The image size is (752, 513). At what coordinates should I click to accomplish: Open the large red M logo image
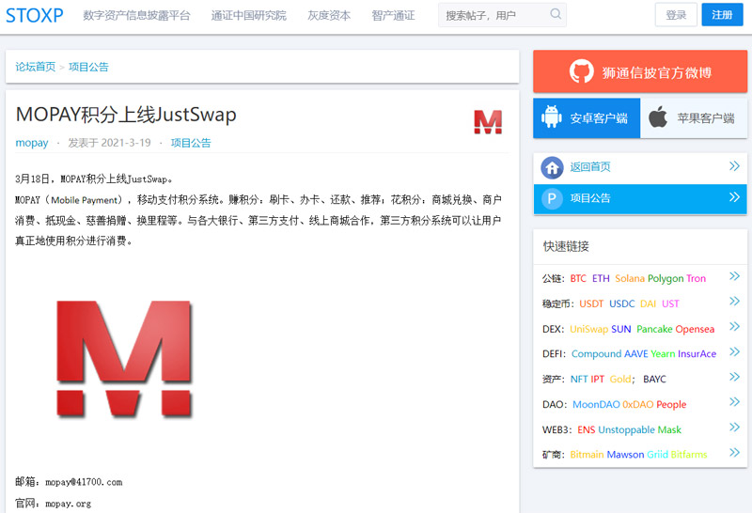point(124,359)
